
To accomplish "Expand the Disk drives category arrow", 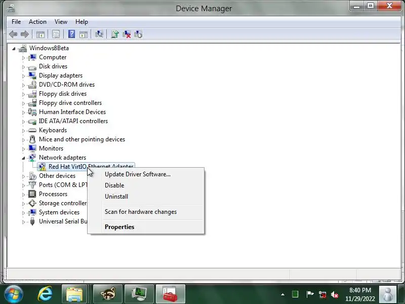I will [x=23, y=67].
